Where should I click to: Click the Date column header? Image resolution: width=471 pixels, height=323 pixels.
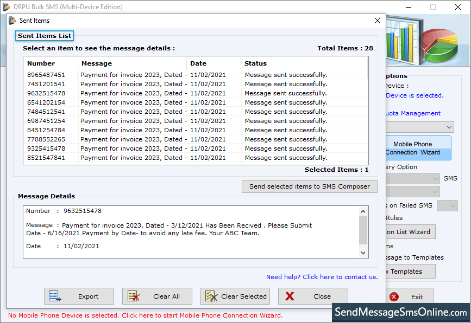[213, 63]
